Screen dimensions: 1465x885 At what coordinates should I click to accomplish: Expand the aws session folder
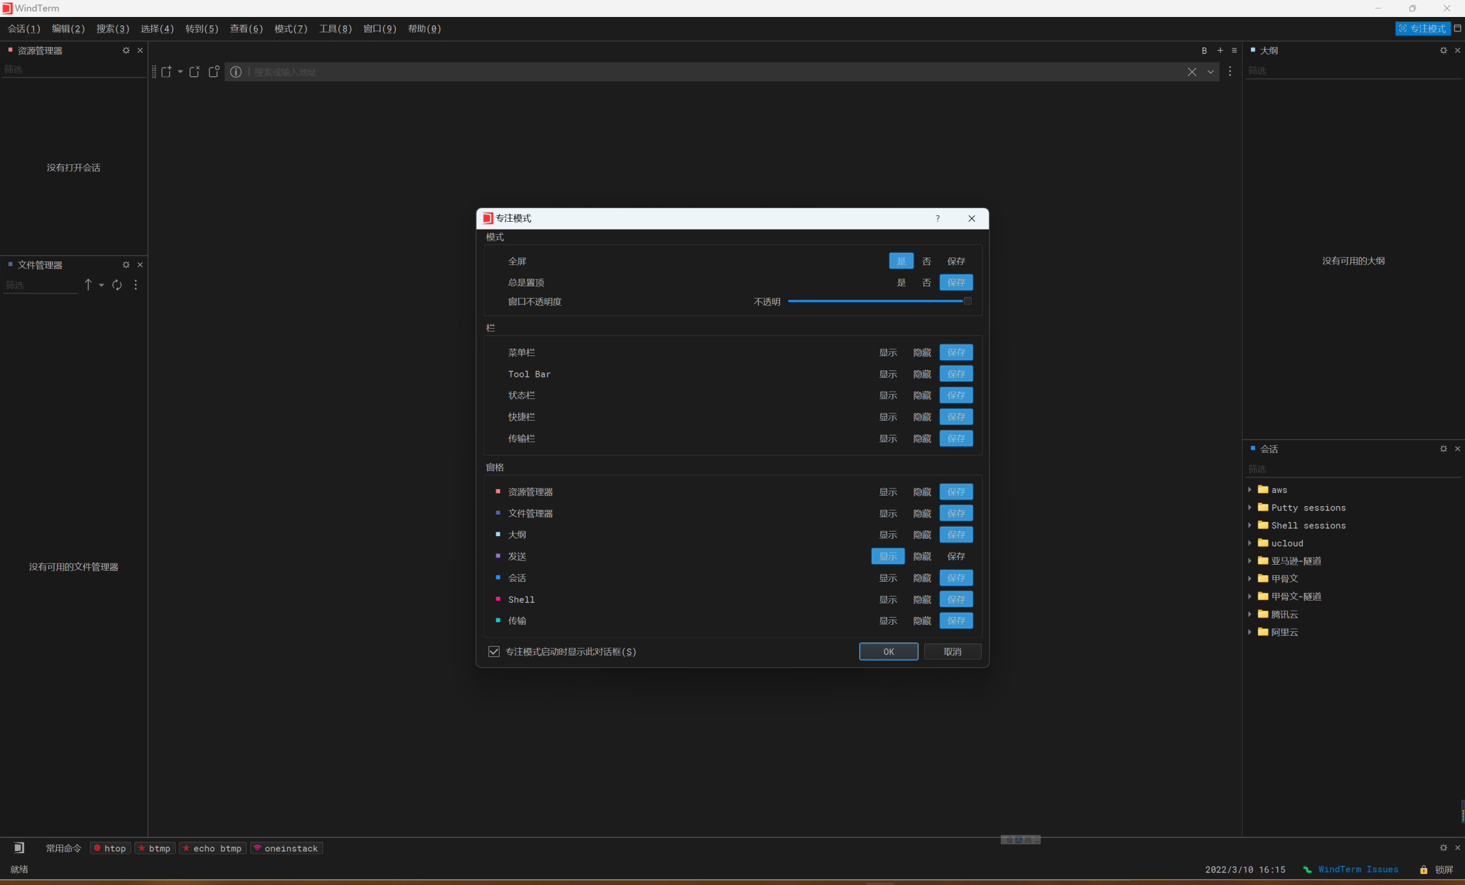click(1250, 490)
